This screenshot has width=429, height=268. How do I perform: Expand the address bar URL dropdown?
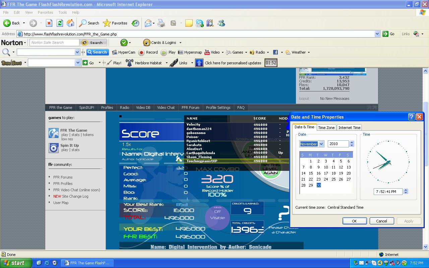coord(377,34)
